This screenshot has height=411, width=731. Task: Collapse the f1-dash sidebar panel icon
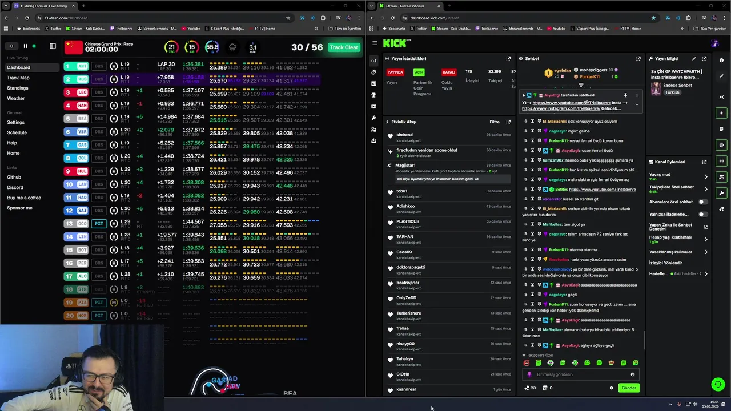tap(53, 46)
